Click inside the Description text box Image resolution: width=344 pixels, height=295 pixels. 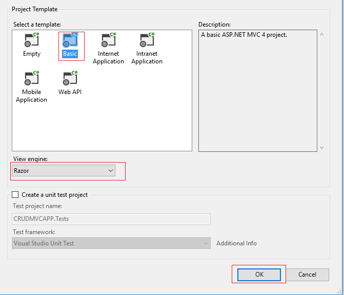[257, 92]
